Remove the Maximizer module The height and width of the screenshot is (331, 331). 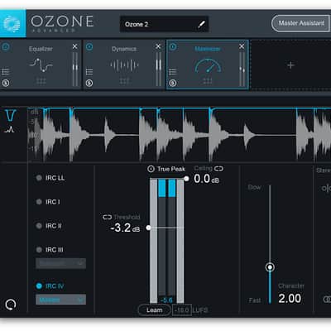242,46
